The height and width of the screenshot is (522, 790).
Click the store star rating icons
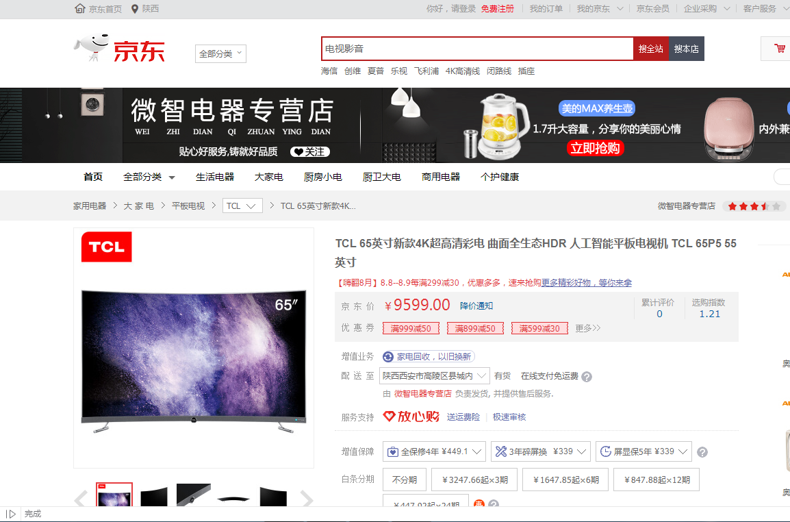[754, 206]
